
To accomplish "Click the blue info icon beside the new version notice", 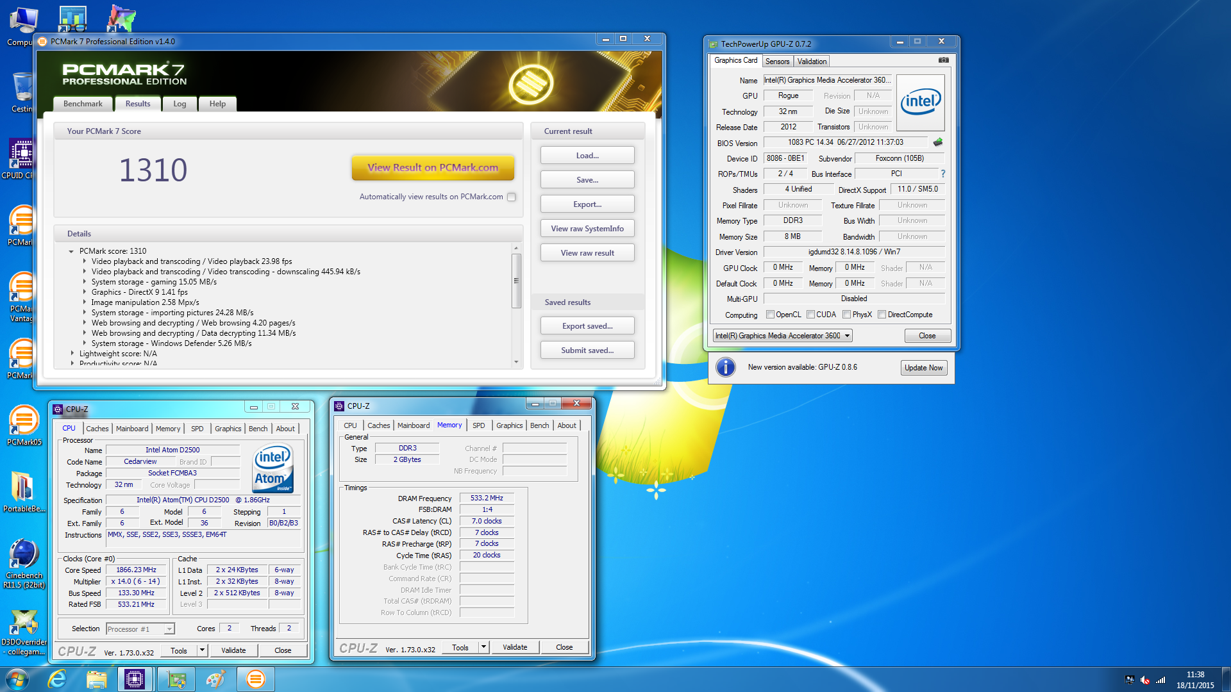I will point(725,367).
